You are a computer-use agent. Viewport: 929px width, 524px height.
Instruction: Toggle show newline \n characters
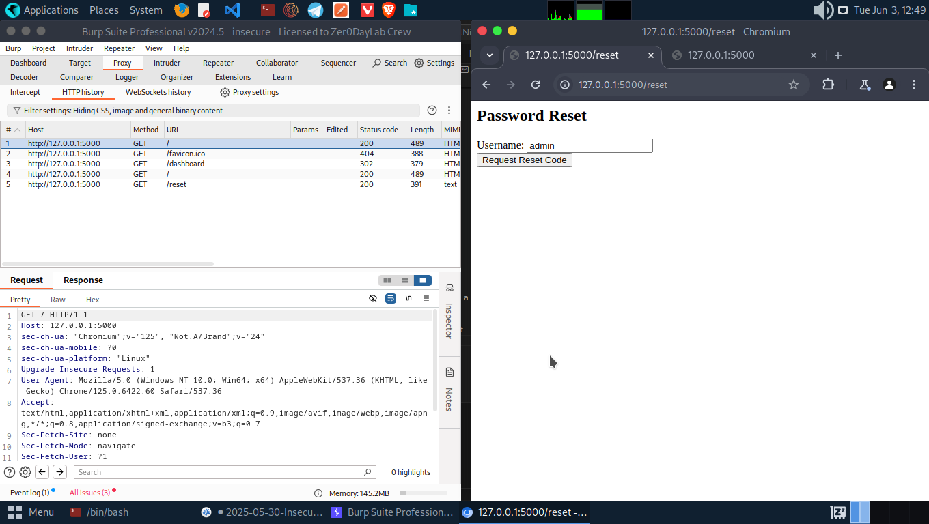[x=408, y=298]
